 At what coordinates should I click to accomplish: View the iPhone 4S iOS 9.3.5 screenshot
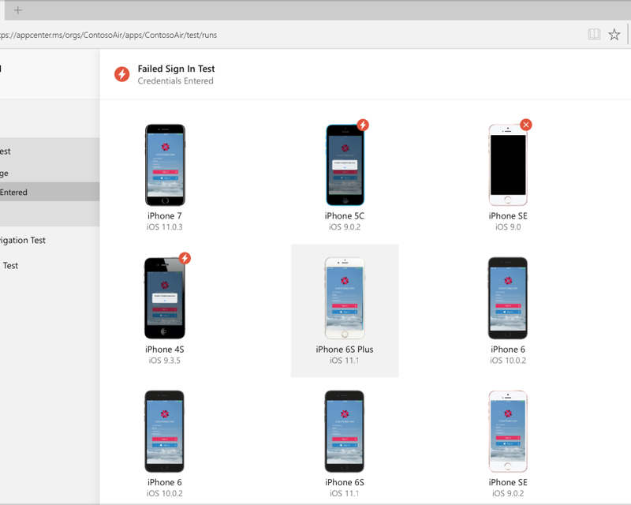[x=165, y=299]
